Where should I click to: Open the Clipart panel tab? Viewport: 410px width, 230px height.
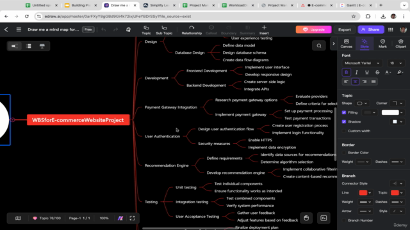[400, 43]
